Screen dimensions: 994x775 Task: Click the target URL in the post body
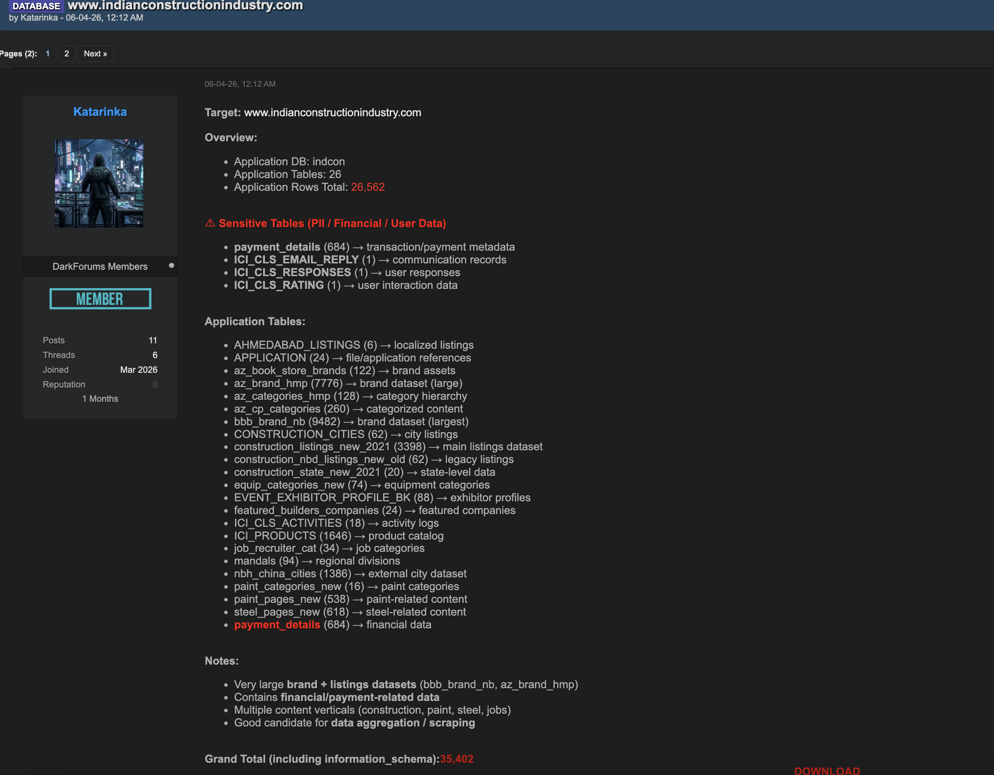pos(333,113)
